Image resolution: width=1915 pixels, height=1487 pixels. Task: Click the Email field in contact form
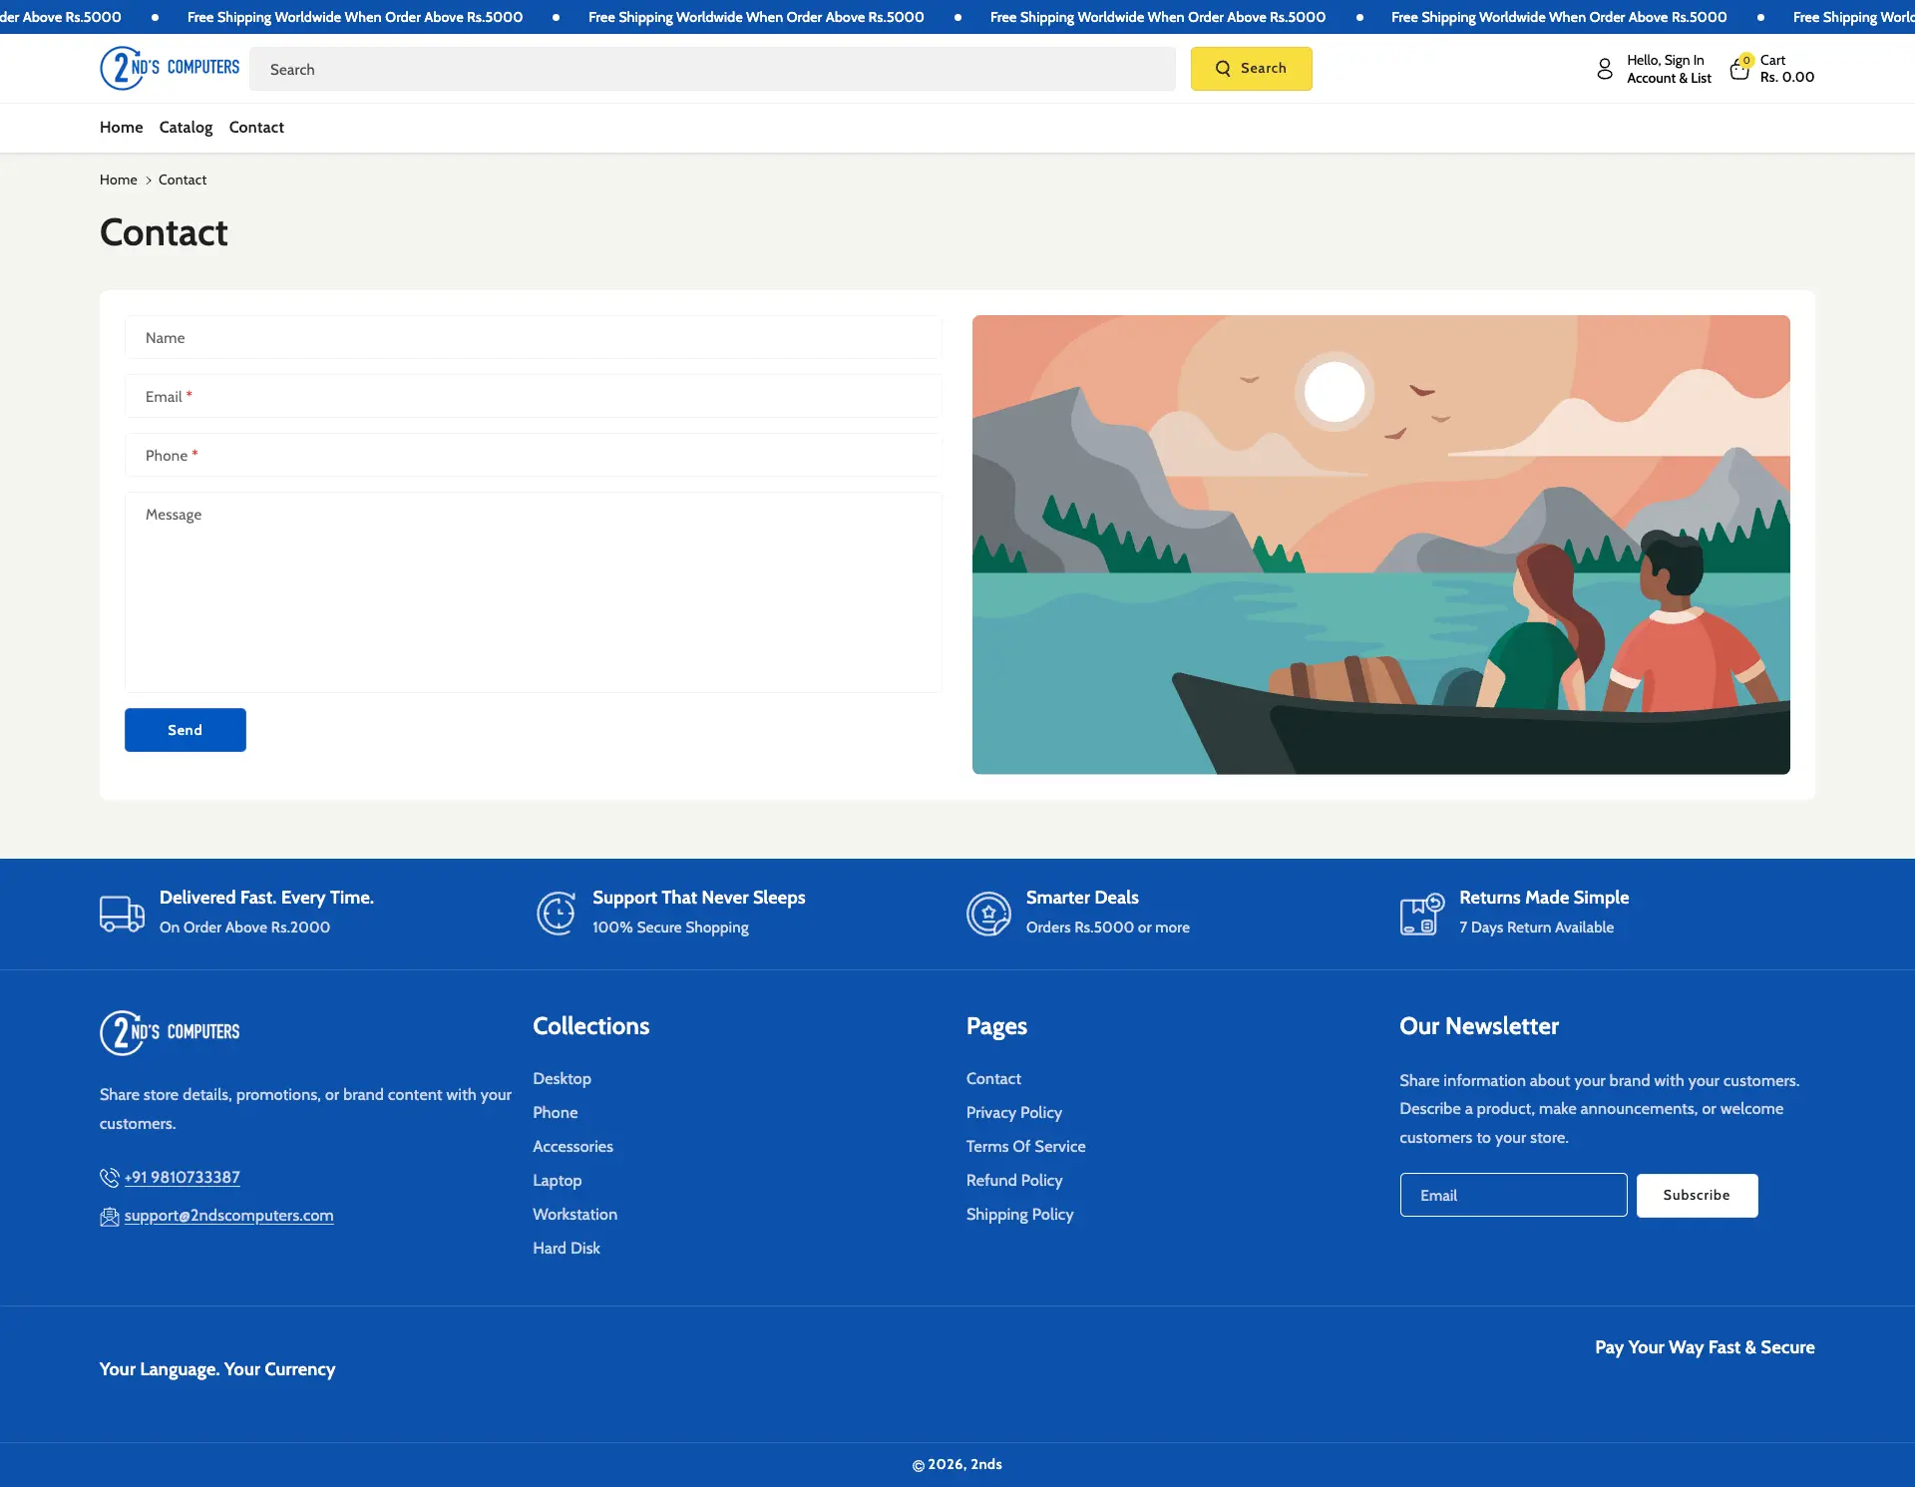[534, 396]
